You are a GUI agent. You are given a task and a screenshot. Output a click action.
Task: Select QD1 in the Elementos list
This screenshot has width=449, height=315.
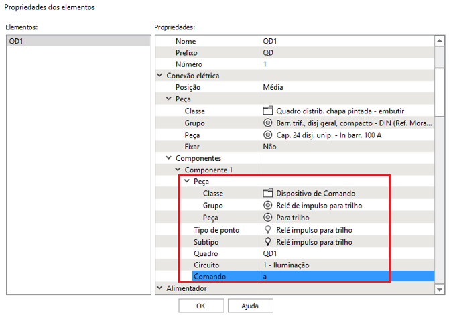click(x=78, y=42)
